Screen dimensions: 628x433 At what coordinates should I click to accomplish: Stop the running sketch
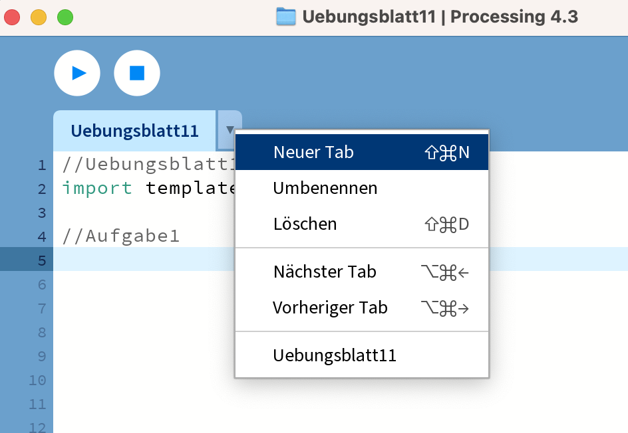[137, 73]
